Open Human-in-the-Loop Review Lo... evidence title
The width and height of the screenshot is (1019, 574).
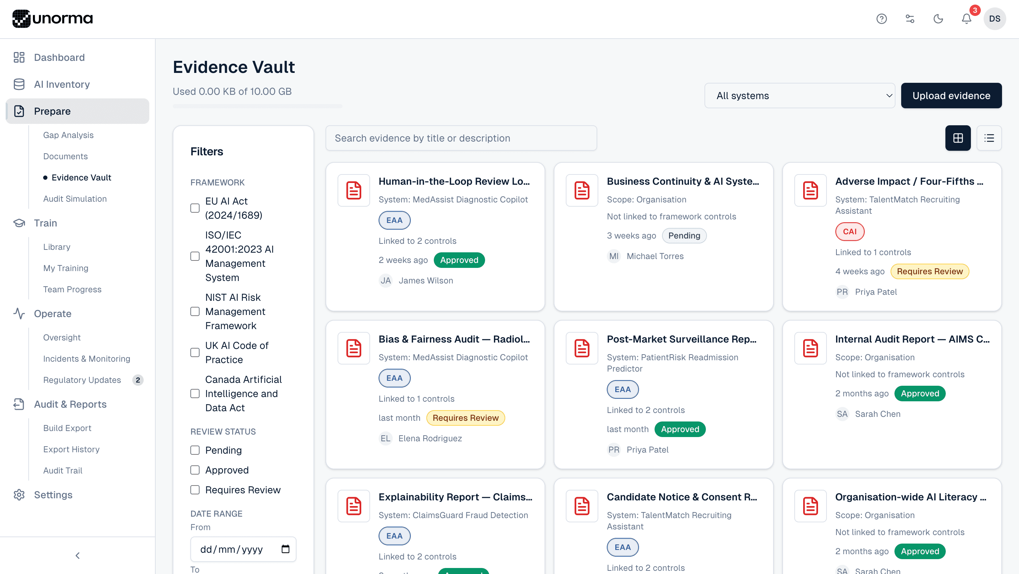pos(454,181)
